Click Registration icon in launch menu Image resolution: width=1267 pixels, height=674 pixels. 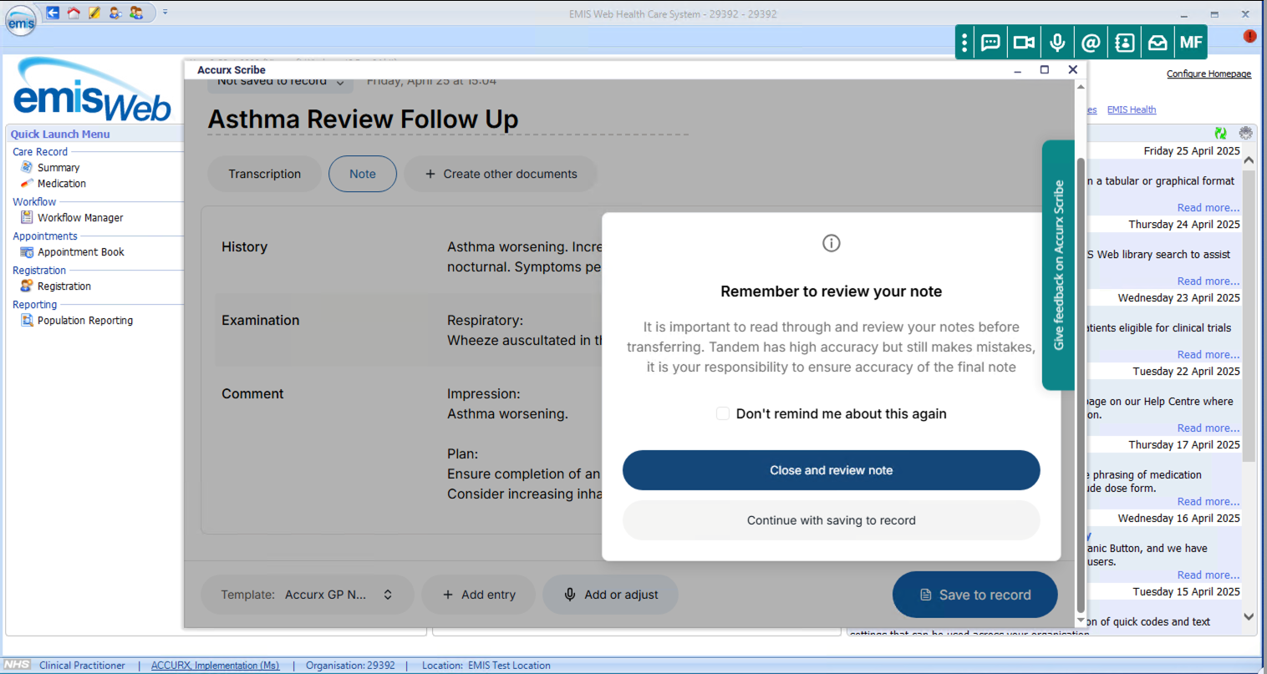tap(27, 286)
